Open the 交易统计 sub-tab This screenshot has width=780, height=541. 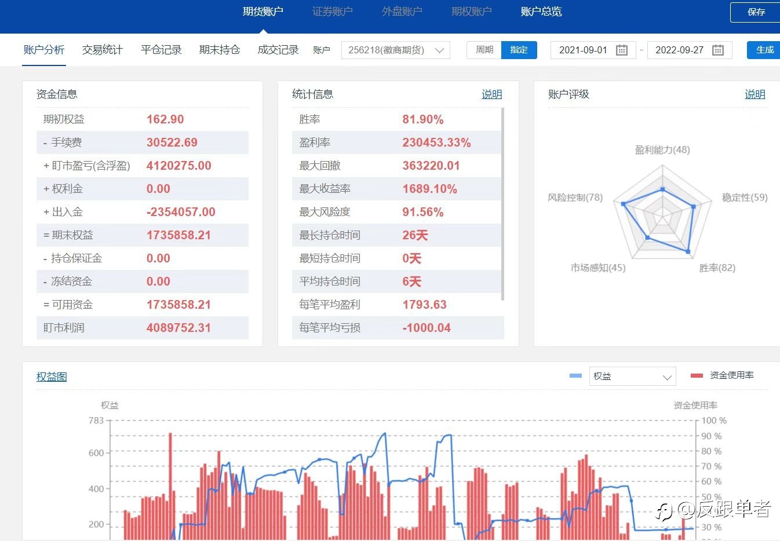pyautogui.click(x=103, y=50)
